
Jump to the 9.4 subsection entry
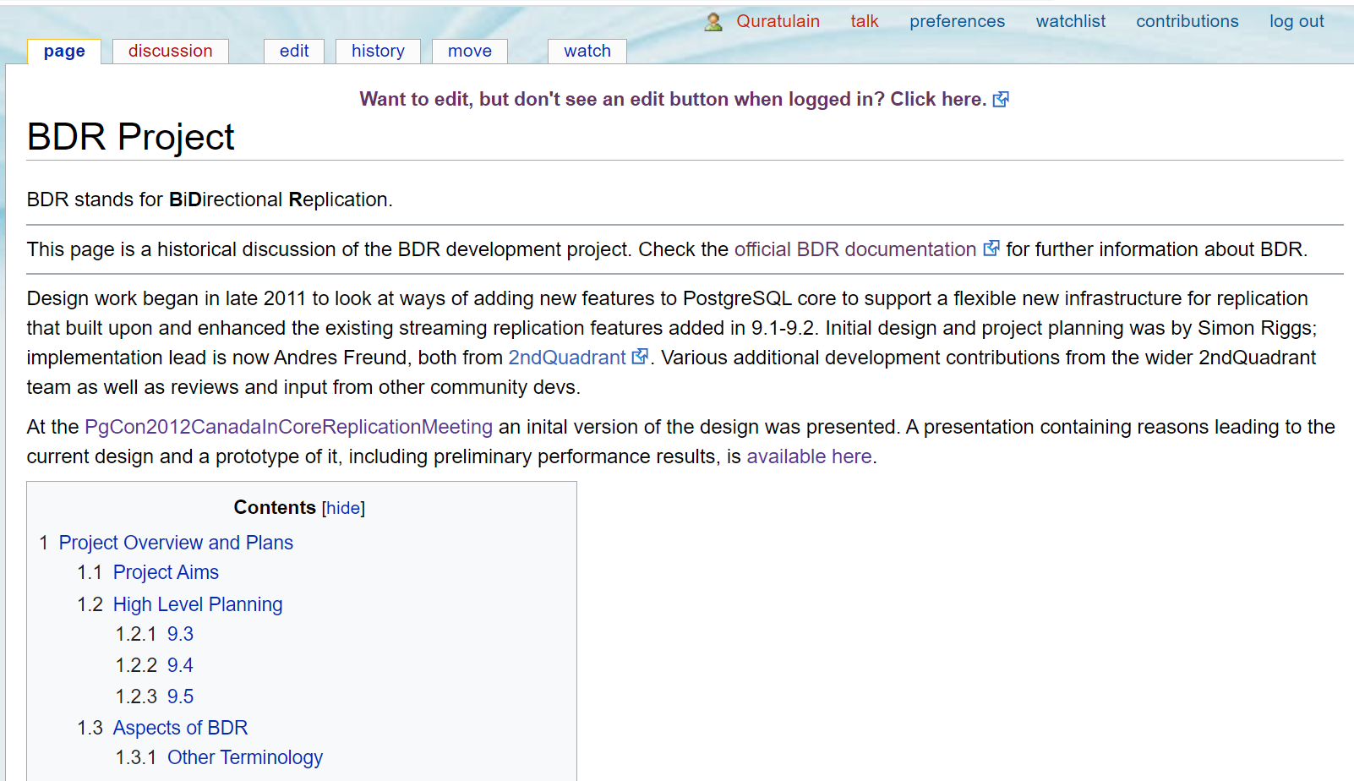[x=180, y=665]
